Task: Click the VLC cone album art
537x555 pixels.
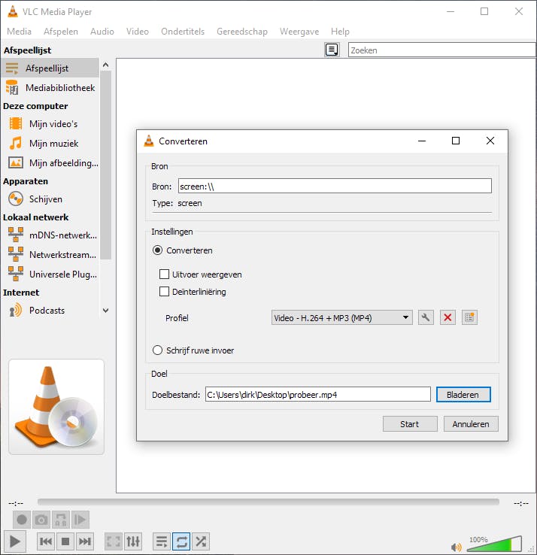Action: click(56, 407)
